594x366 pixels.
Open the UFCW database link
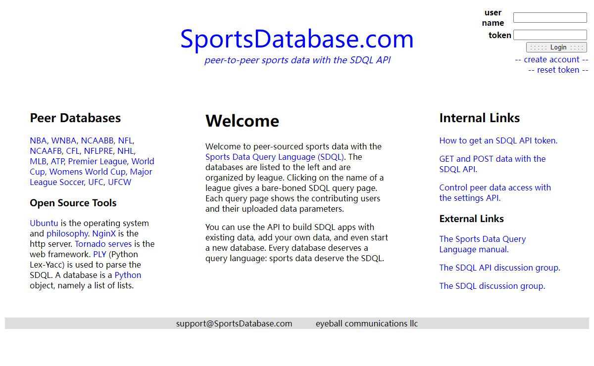[120, 182]
